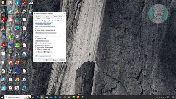Close the VMware Workstation Pro Properties dialog
This screenshot has width=176, height=99.
(64, 13)
